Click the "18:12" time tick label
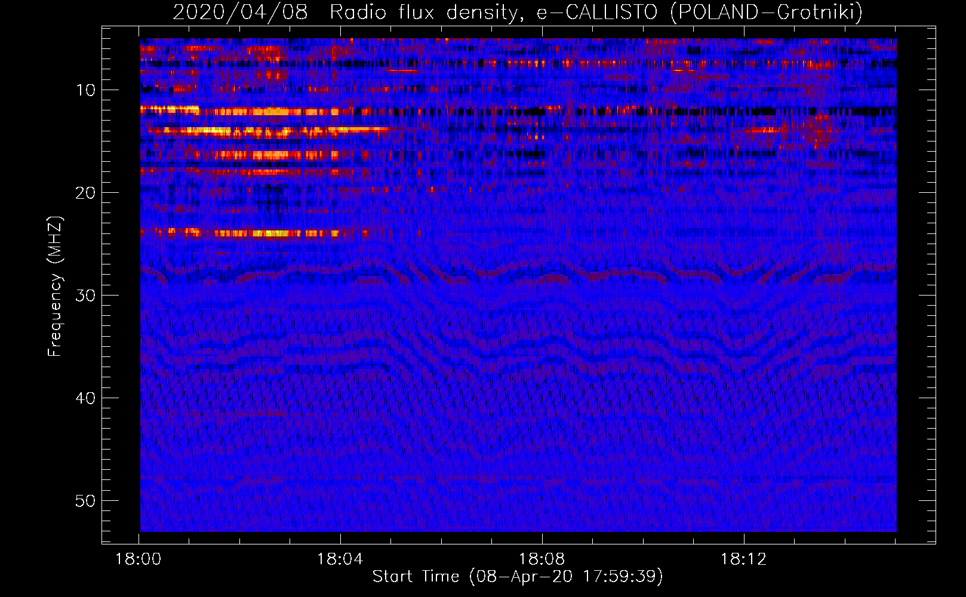966x597 pixels. [744, 559]
